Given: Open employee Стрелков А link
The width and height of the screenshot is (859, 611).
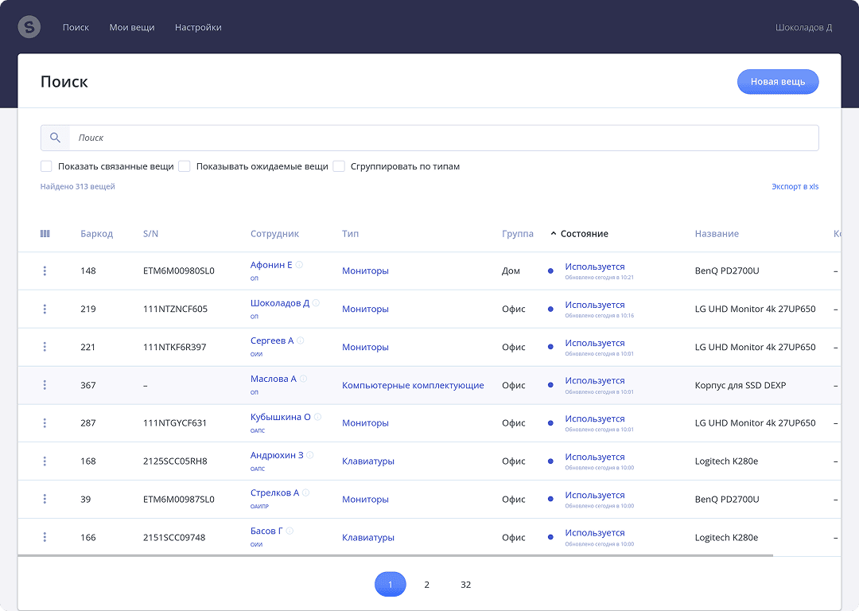Looking at the screenshot, I should pyautogui.click(x=274, y=492).
